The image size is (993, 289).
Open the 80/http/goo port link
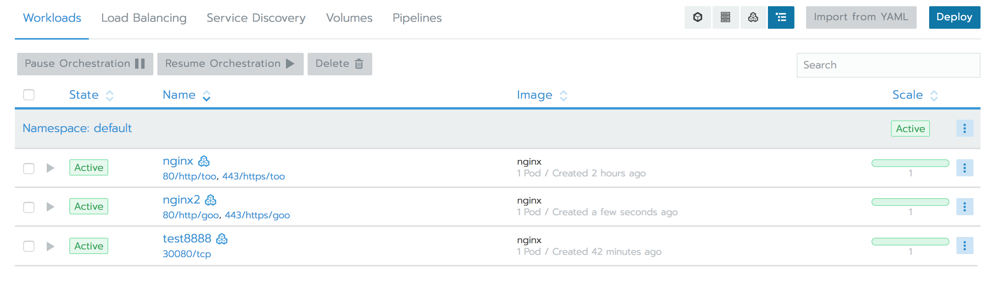[191, 215]
